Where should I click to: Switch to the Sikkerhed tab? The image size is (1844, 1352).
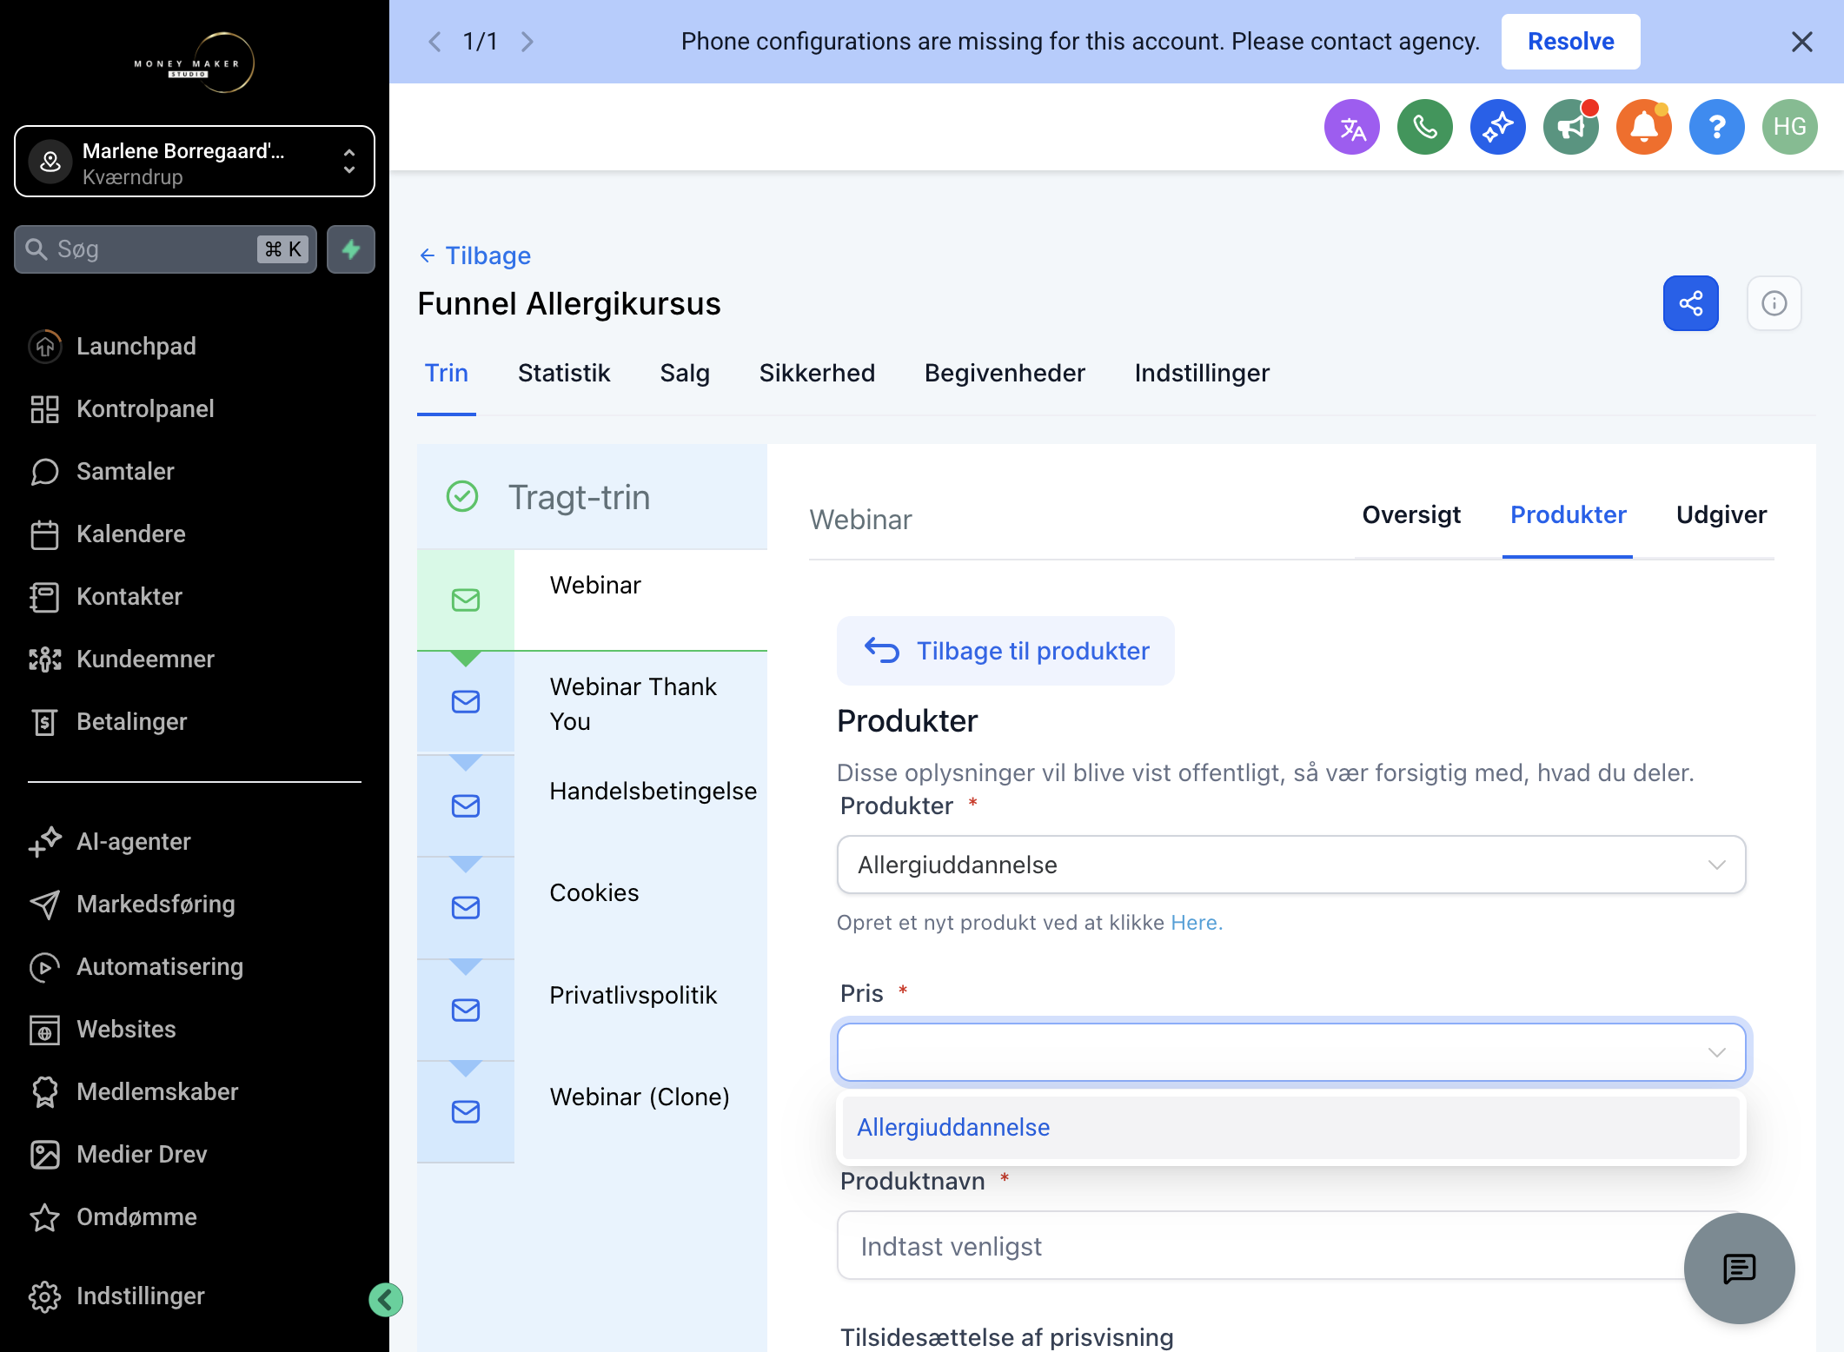coord(817,373)
